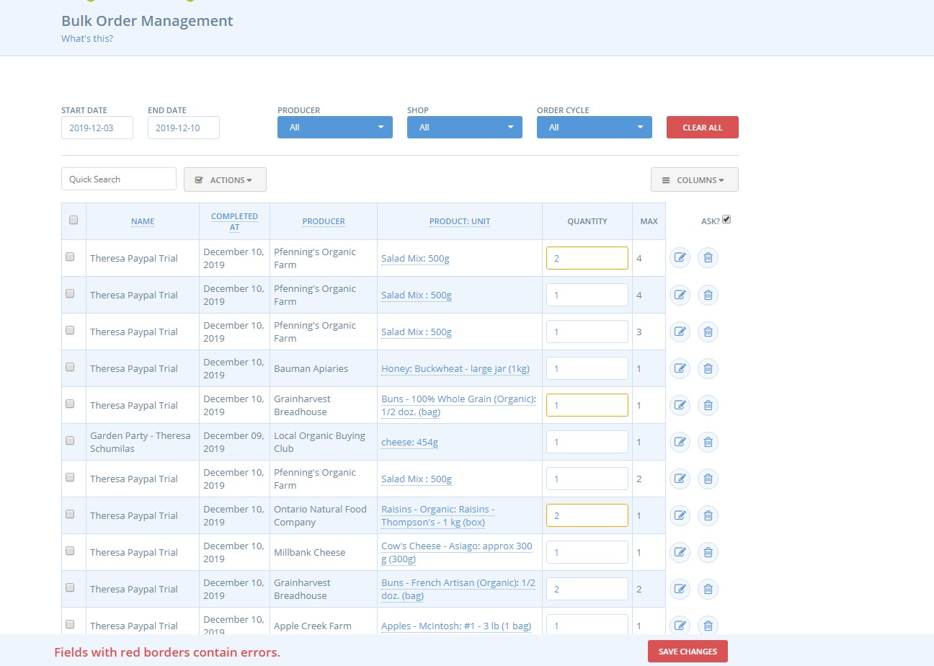The image size is (934, 666).
Task: Click the Quick Search input field
Action: click(118, 178)
